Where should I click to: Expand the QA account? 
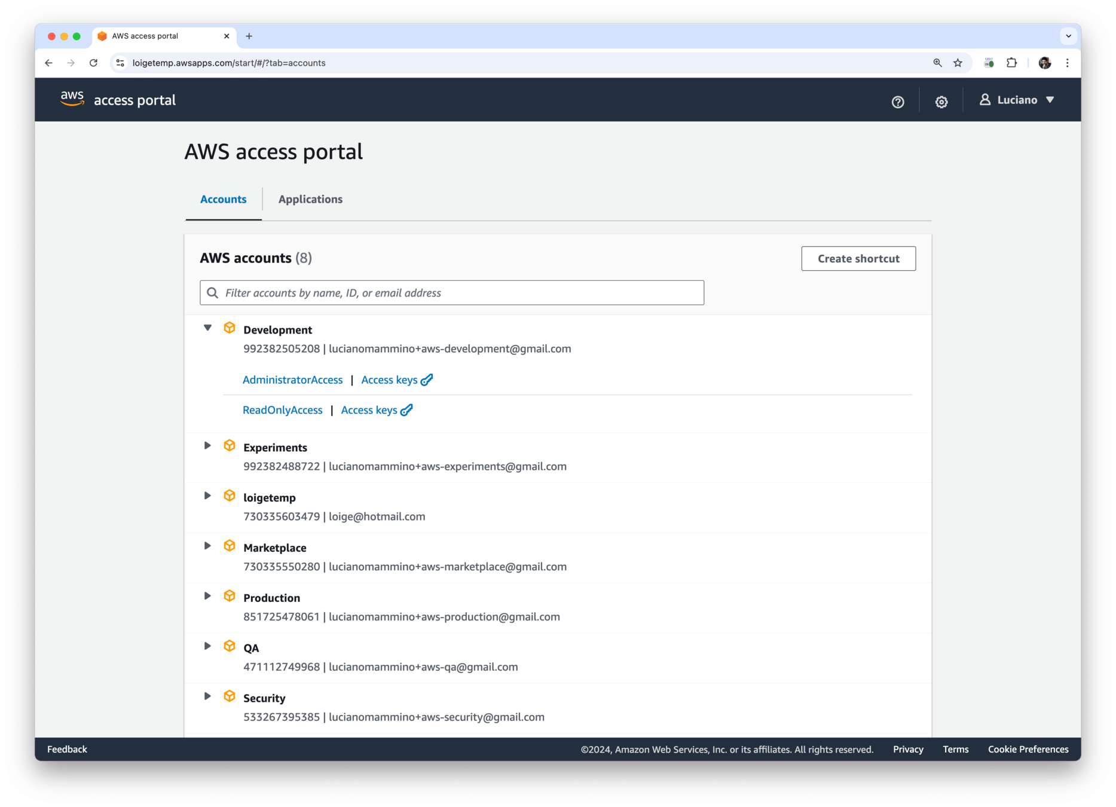[207, 647]
